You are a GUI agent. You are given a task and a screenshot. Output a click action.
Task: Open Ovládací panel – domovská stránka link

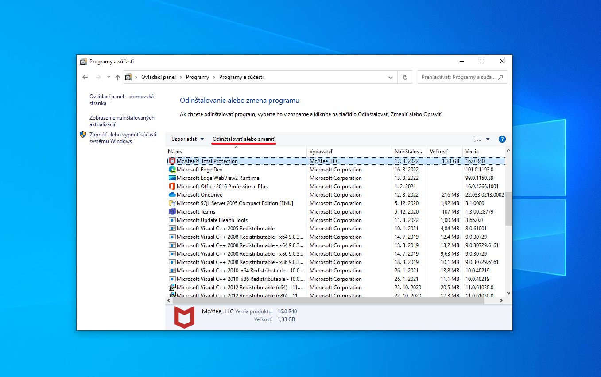(x=121, y=100)
